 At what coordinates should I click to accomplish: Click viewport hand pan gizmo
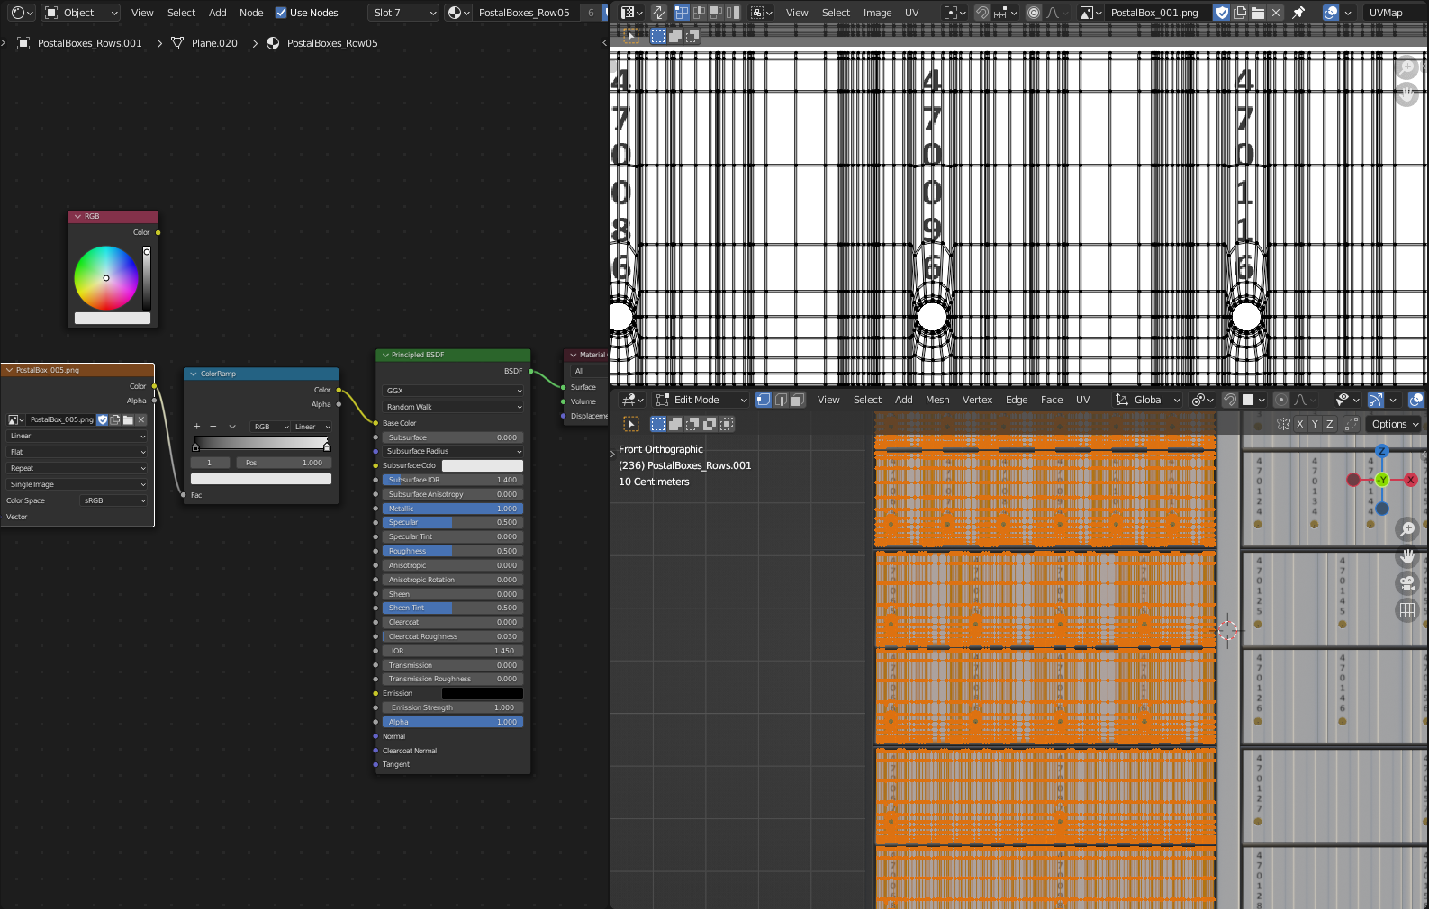point(1407,556)
